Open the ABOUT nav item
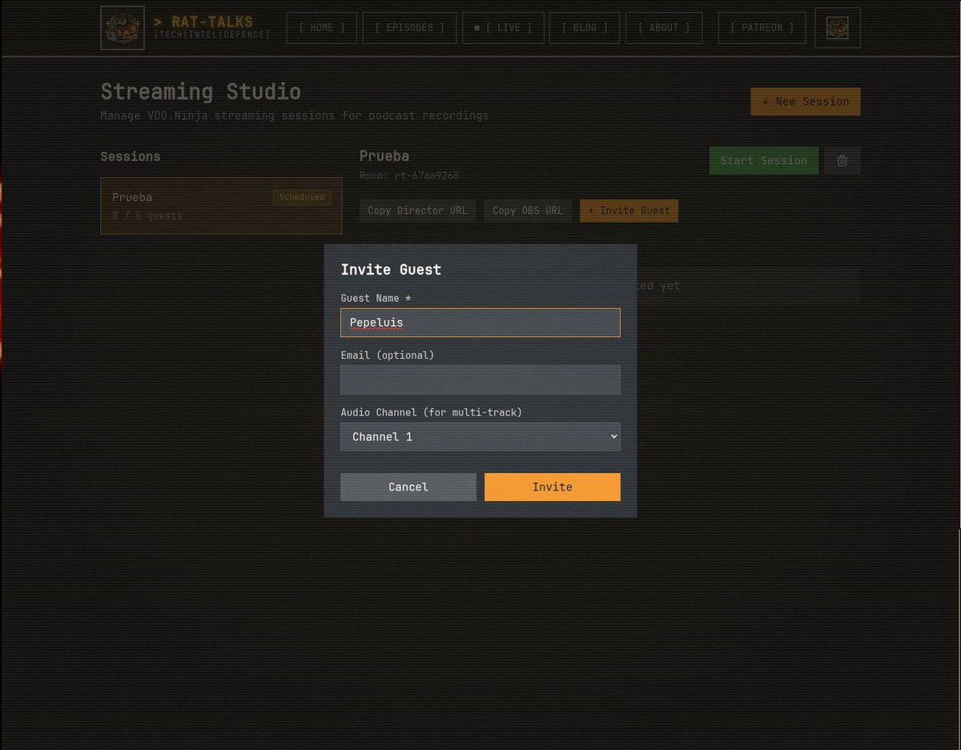The width and height of the screenshot is (961, 750). pyautogui.click(x=664, y=28)
